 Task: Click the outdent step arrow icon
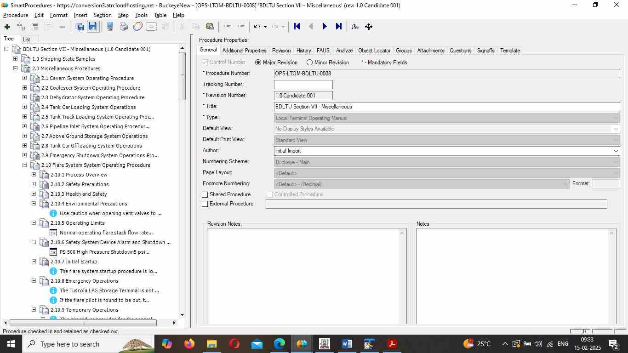click(x=227, y=27)
